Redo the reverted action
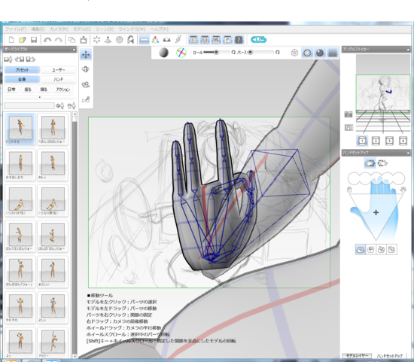414x362 pixels. coord(59,40)
